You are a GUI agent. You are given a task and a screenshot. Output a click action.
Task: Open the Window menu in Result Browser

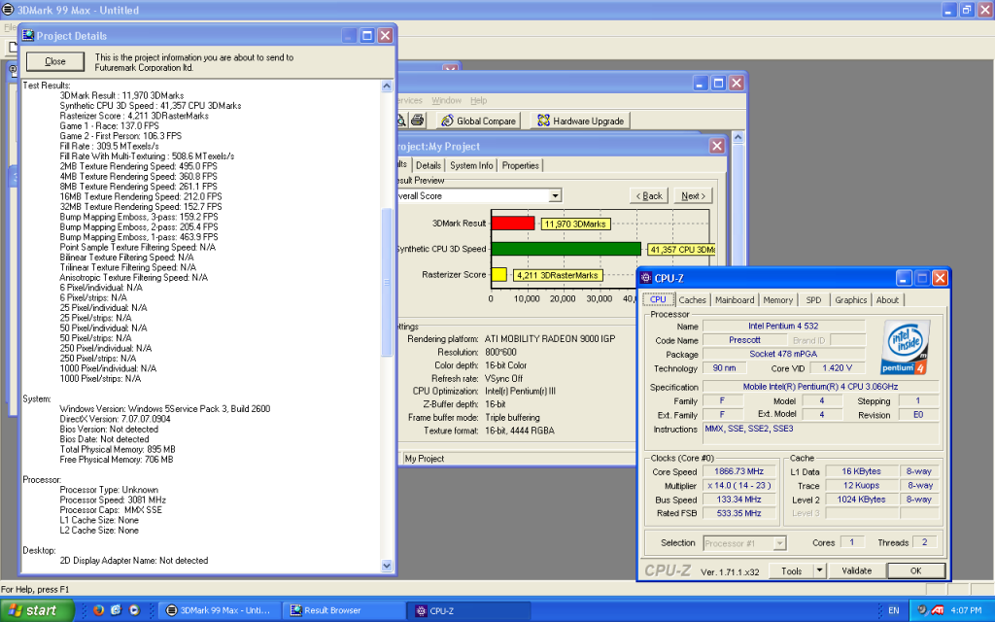click(446, 100)
